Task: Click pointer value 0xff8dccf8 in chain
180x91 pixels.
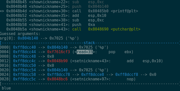Action: point(127,75)
